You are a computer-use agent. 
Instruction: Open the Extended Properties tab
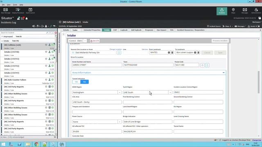(x=92, y=30)
